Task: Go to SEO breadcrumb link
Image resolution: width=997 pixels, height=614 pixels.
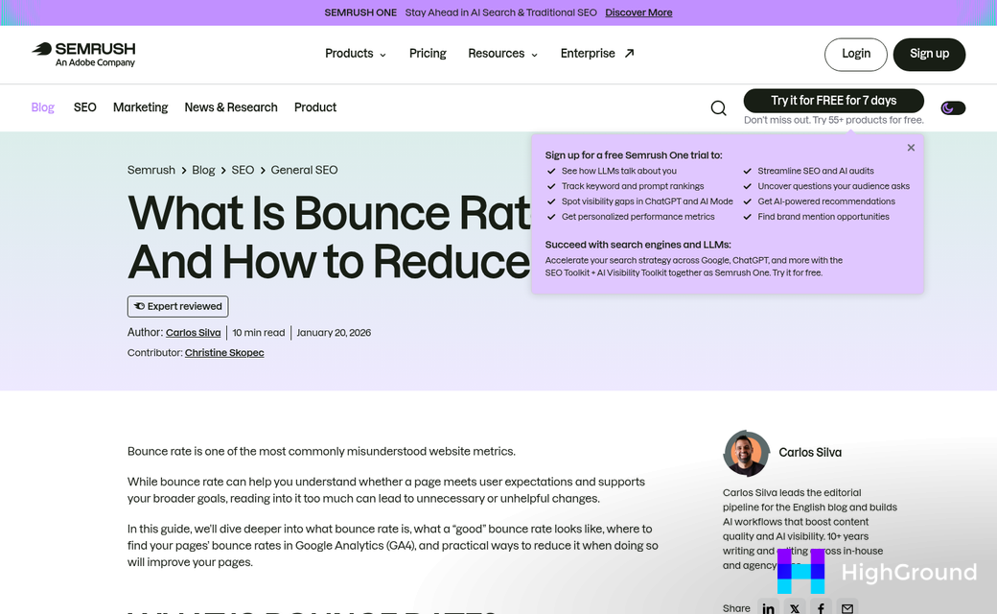Action: (243, 170)
